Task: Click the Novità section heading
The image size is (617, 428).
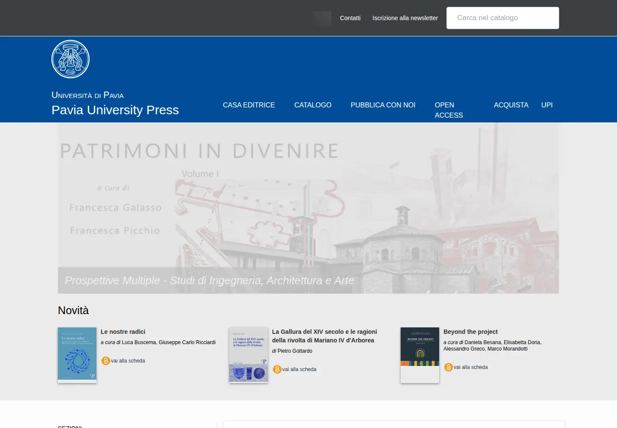Action: [73, 310]
